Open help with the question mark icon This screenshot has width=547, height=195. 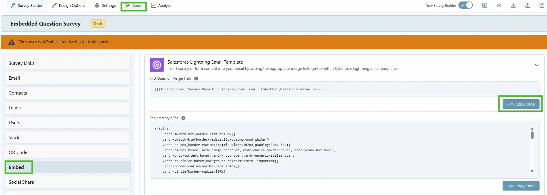point(542,5)
